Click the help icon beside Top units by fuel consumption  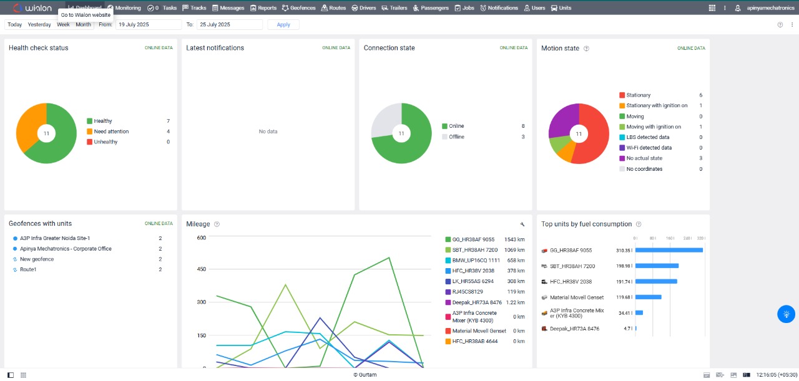639,224
